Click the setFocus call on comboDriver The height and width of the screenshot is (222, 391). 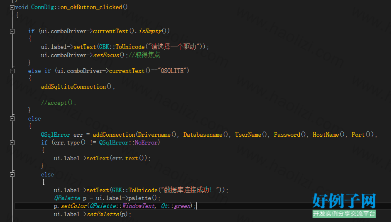(x=106, y=55)
